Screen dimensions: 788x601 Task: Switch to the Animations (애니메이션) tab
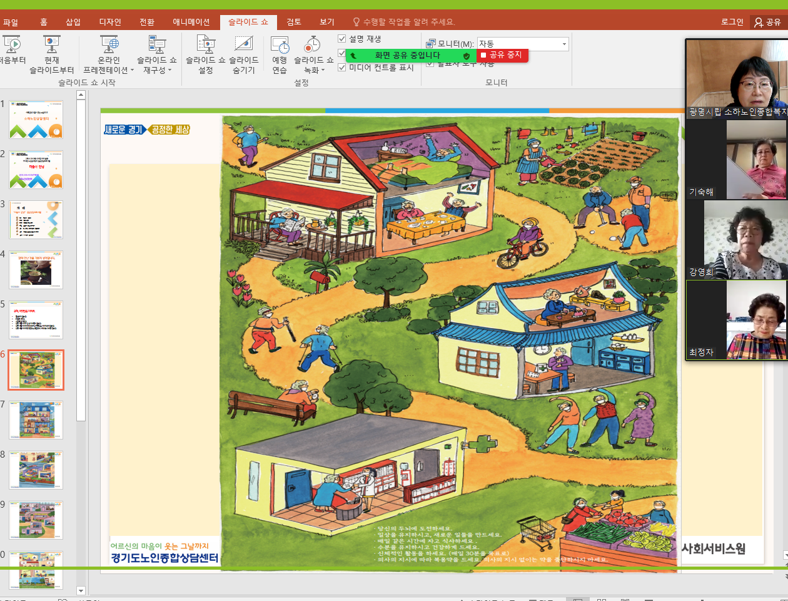coord(191,22)
